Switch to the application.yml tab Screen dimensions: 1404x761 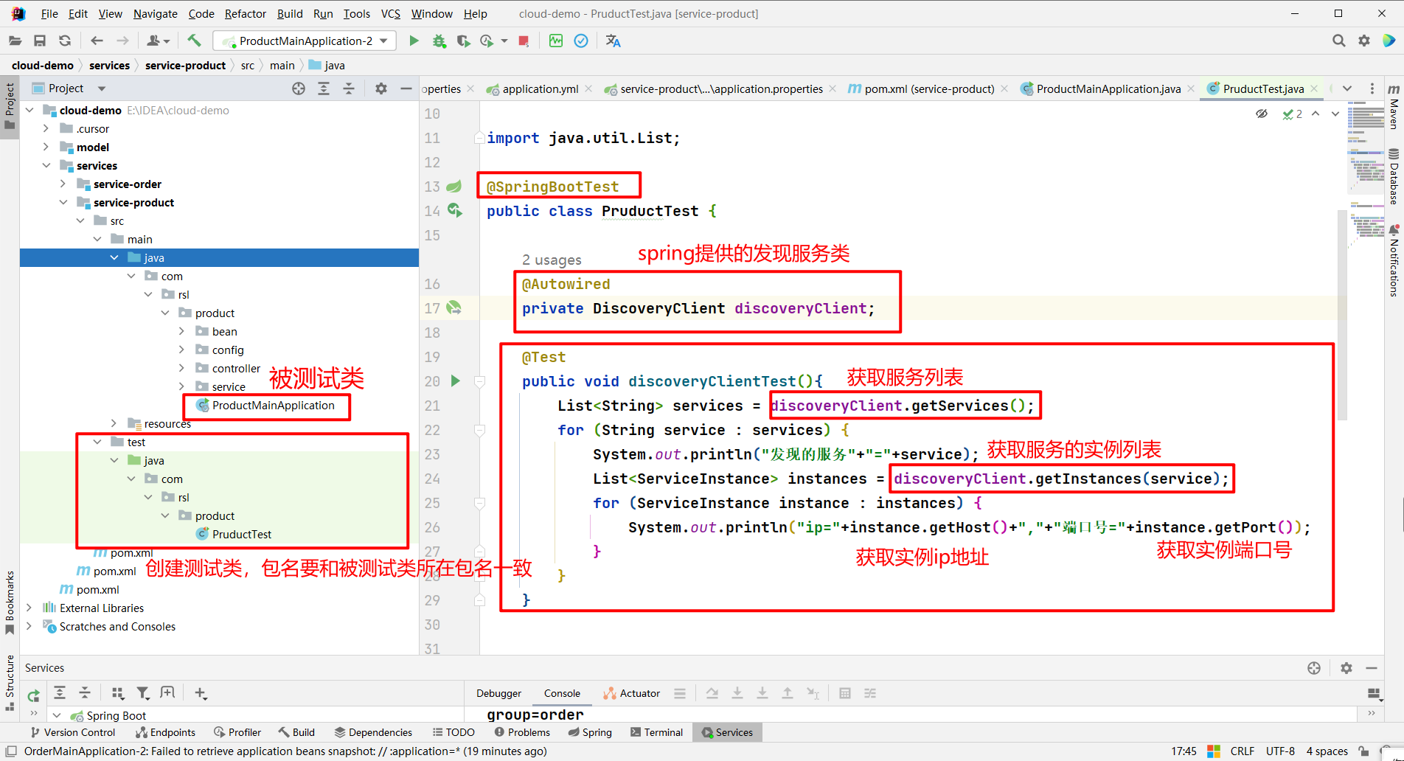click(x=540, y=89)
